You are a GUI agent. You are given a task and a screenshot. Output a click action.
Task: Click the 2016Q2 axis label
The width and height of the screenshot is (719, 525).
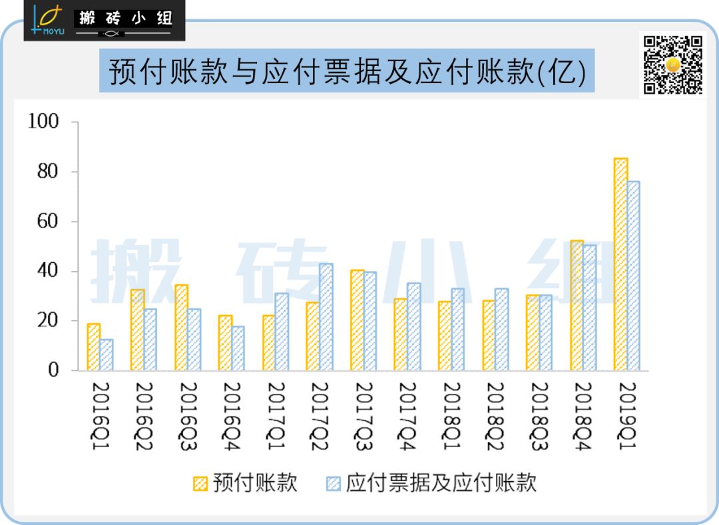pos(144,416)
